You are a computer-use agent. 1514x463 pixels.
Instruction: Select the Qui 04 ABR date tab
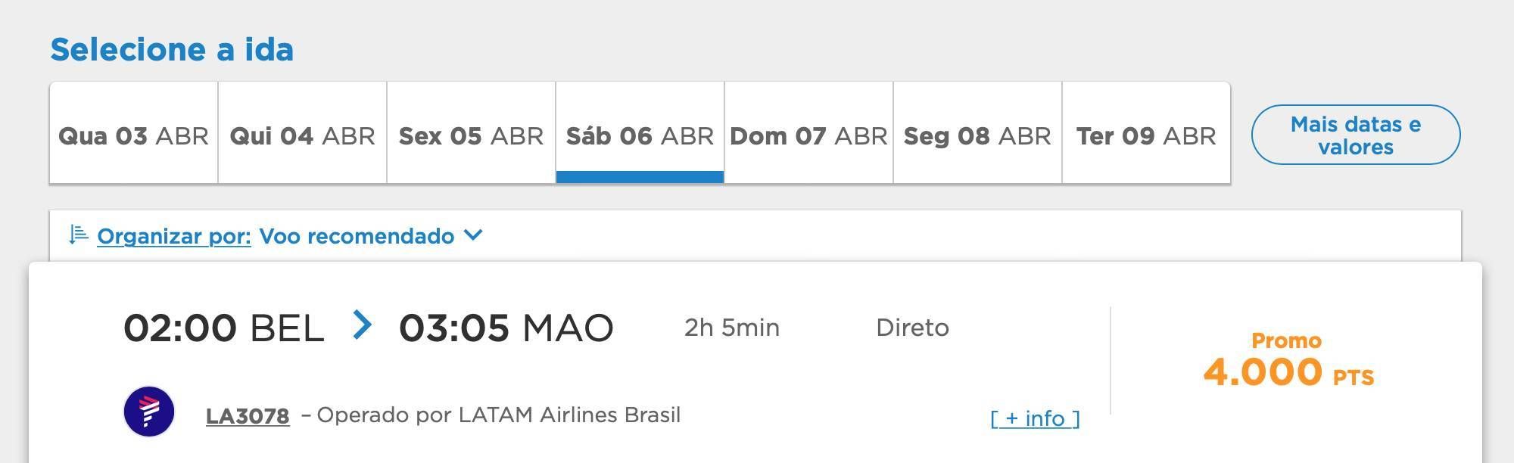tap(303, 133)
